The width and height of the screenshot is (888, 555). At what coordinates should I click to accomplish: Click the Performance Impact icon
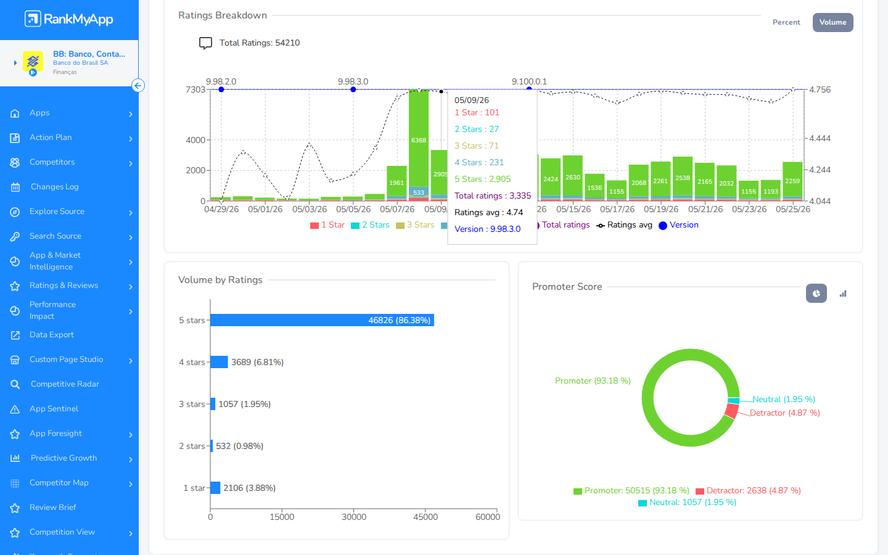tap(15, 311)
